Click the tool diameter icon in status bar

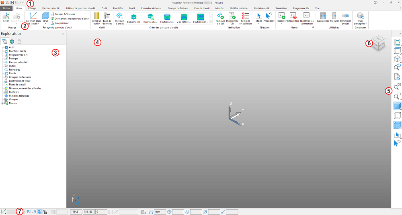205,212
